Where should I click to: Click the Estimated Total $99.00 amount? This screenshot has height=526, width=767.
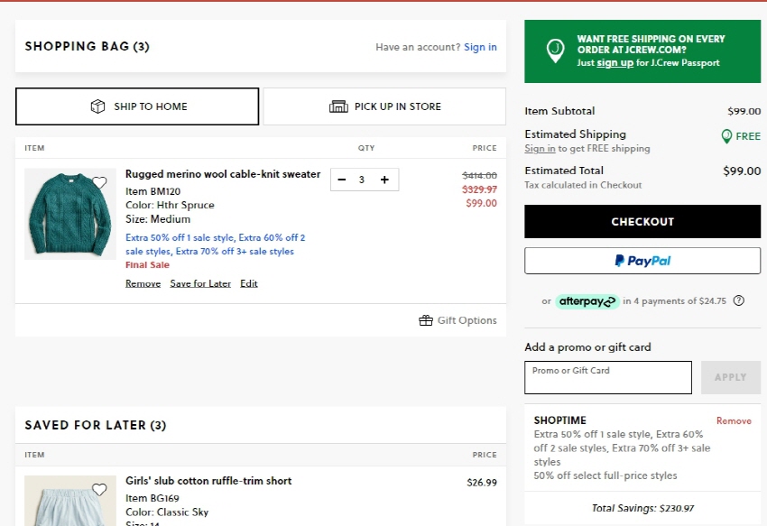pos(742,171)
